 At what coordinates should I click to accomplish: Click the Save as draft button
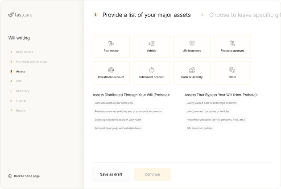coord(111,174)
